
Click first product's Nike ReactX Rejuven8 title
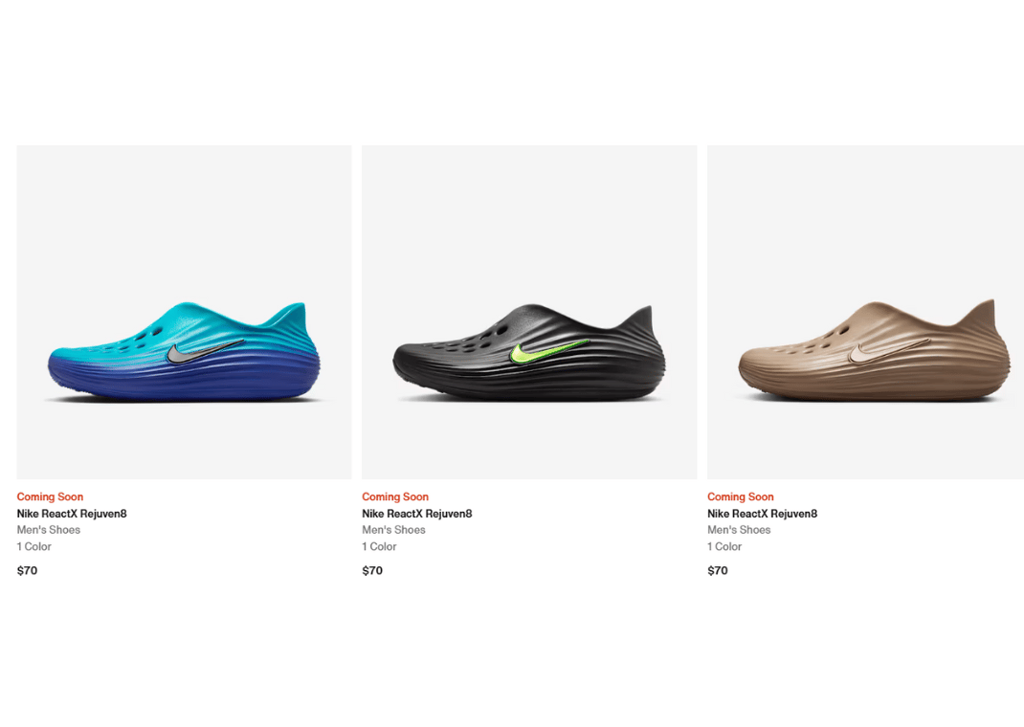(x=72, y=514)
